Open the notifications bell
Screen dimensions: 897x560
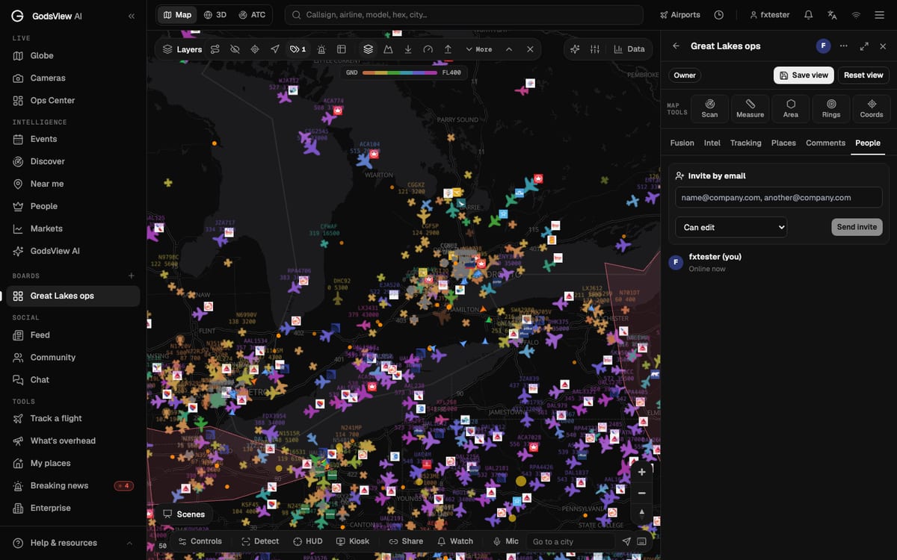[x=808, y=15]
